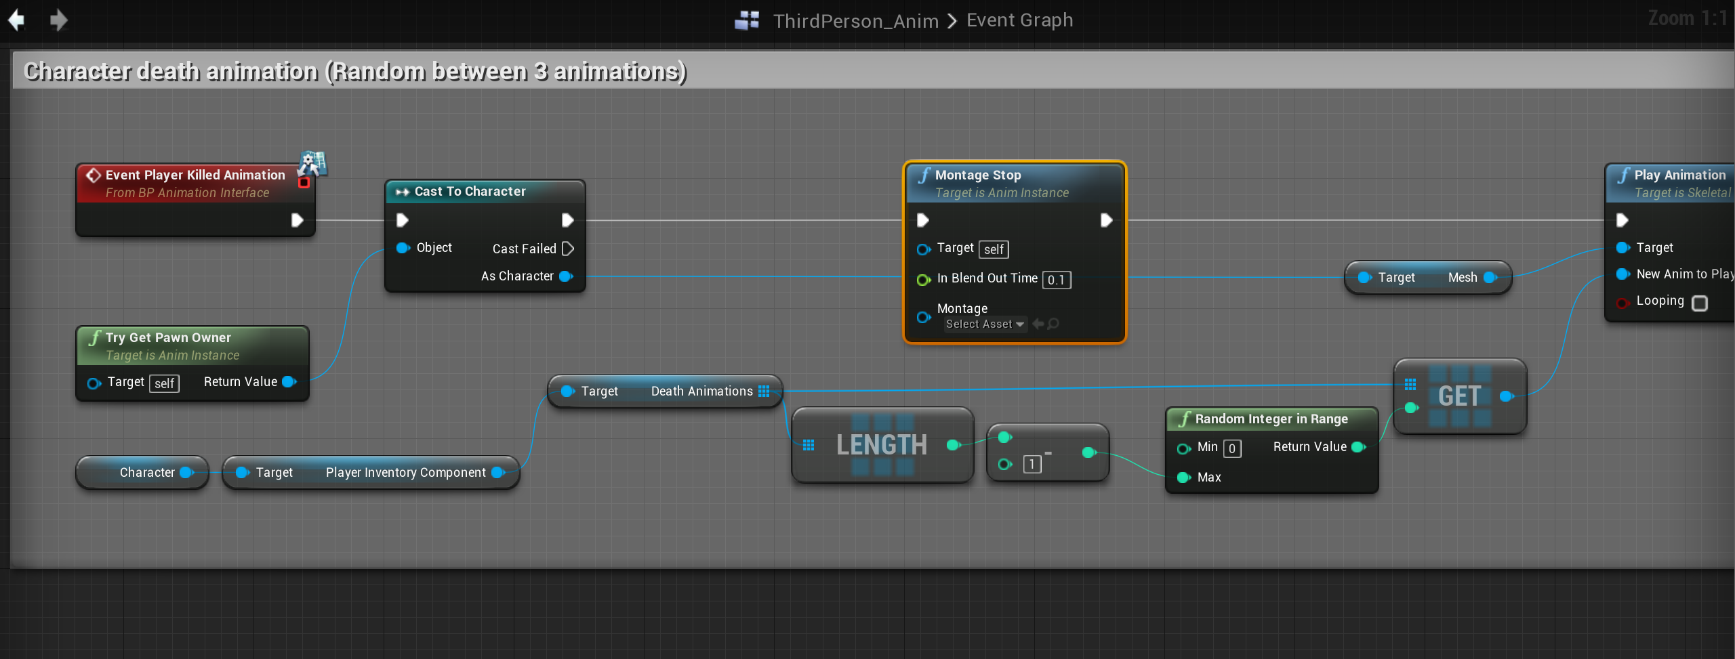Select the Montage Stop node title

pos(977,175)
